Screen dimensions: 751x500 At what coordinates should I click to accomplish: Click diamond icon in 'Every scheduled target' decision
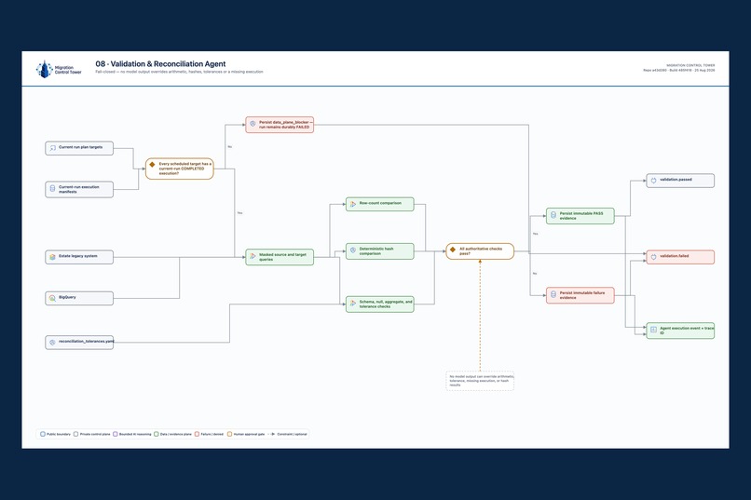pos(152,165)
